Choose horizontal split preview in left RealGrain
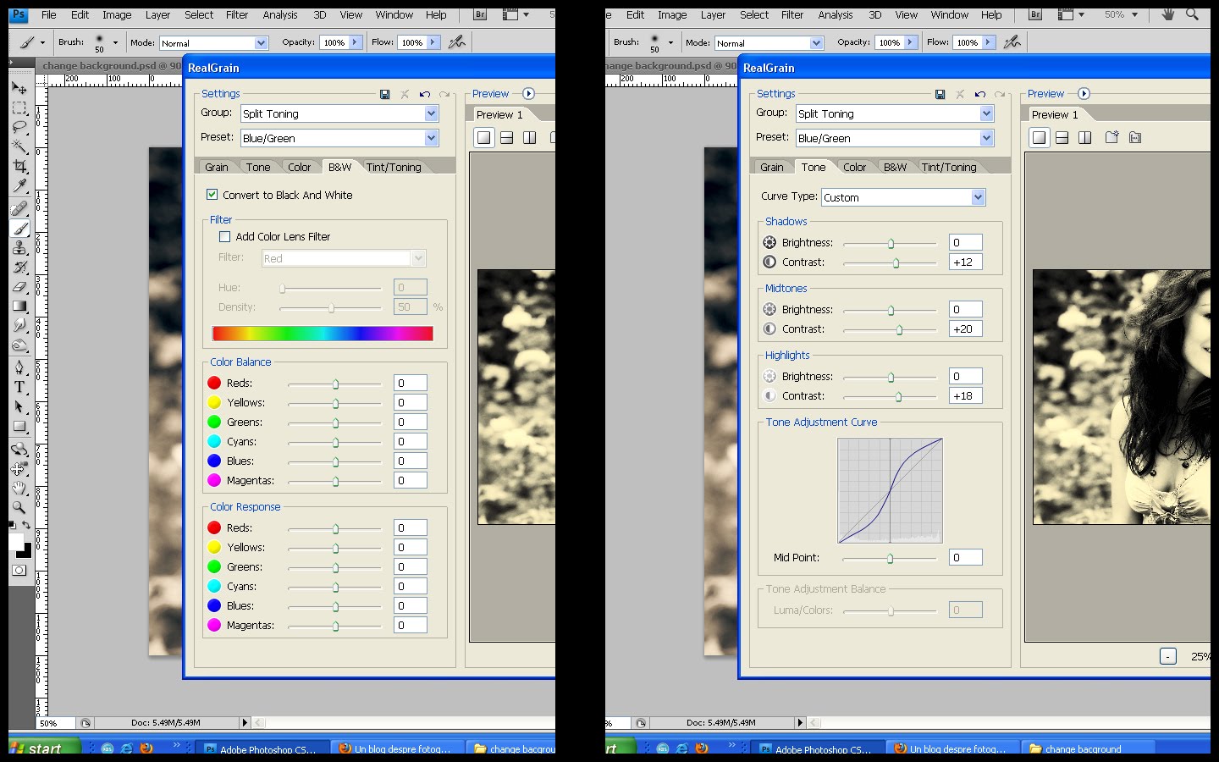Viewport: 1219px width, 762px height. click(x=507, y=137)
